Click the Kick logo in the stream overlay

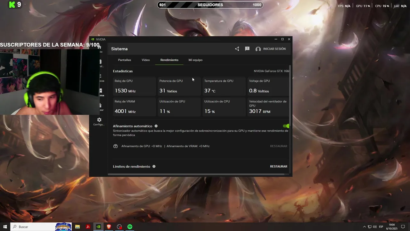(12, 4)
